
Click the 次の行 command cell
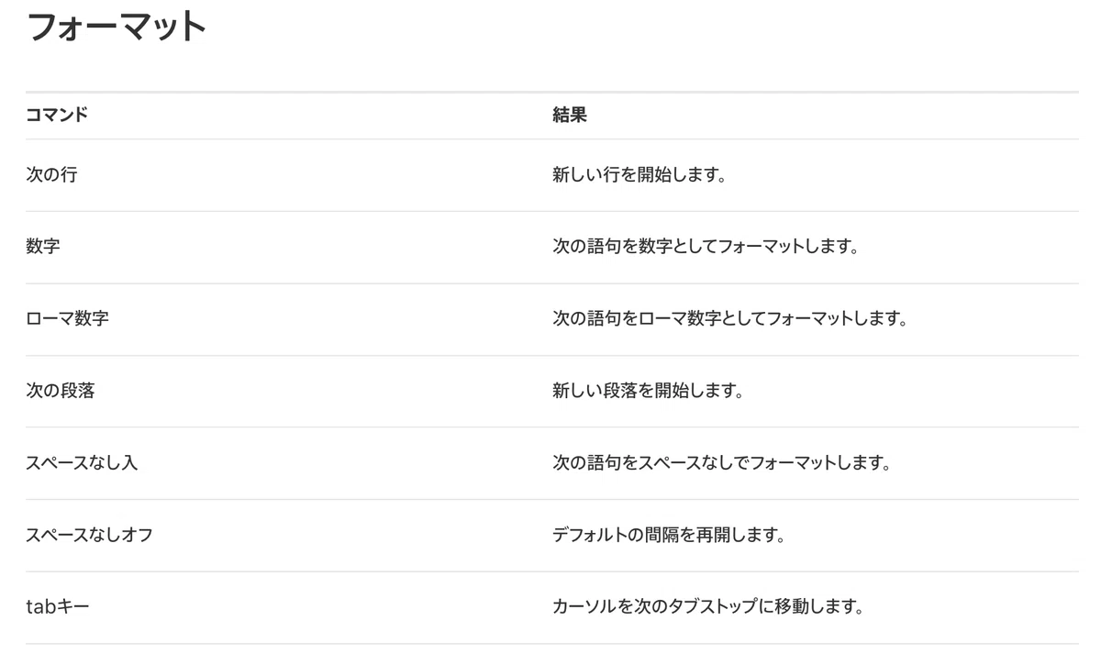(x=51, y=174)
